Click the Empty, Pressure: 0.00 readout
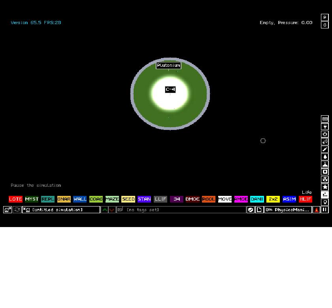This screenshot has height=308, width=332. coord(286,23)
